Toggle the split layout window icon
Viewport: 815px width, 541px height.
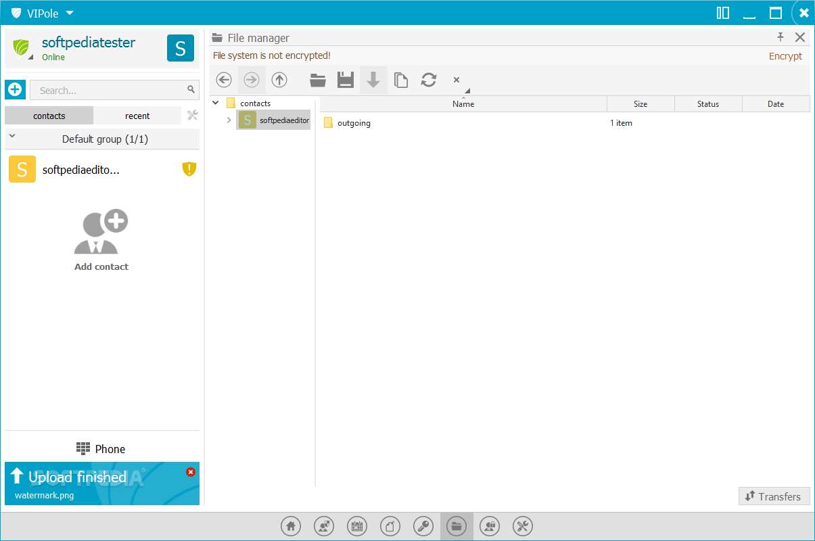point(723,13)
